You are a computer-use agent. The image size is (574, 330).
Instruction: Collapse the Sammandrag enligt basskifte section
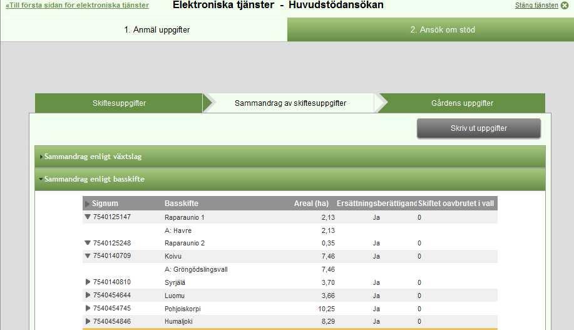tap(290, 179)
